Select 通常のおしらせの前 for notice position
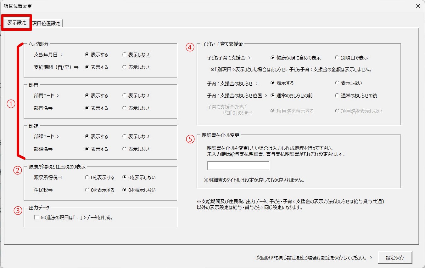This screenshot has height=268, width=425. pyautogui.click(x=273, y=96)
